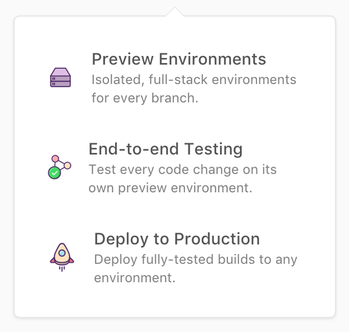The width and height of the screenshot is (349, 332).
Task: Click "Test every code change on its" text
Action: coord(183,169)
